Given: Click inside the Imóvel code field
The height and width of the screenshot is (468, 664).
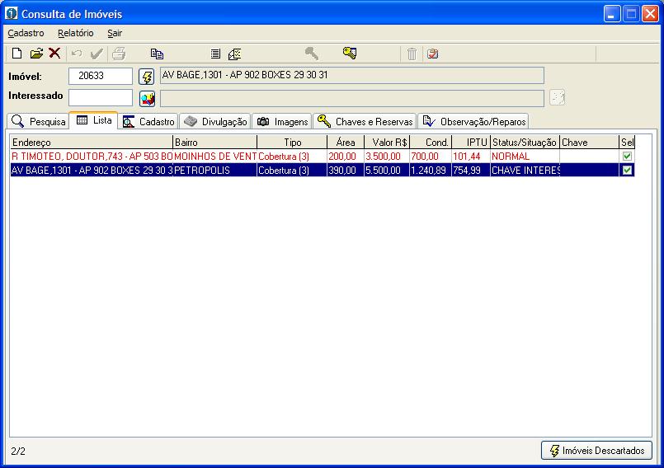Looking at the screenshot, I should click(x=100, y=76).
